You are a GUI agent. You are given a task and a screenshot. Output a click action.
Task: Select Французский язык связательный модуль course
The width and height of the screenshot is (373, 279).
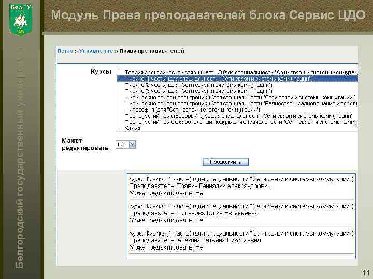click(237, 122)
